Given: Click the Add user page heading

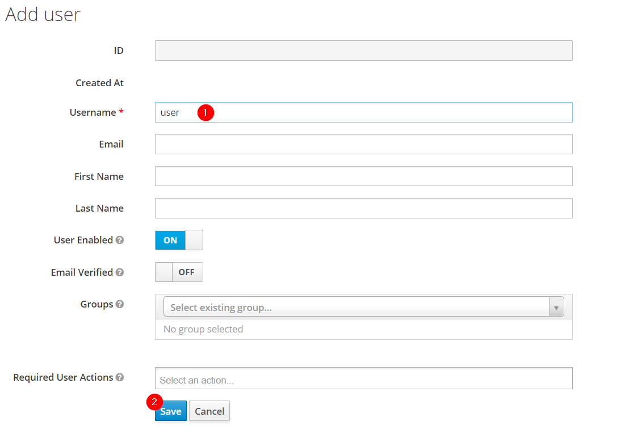Looking at the screenshot, I should pyautogui.click(x=43, y=14).
